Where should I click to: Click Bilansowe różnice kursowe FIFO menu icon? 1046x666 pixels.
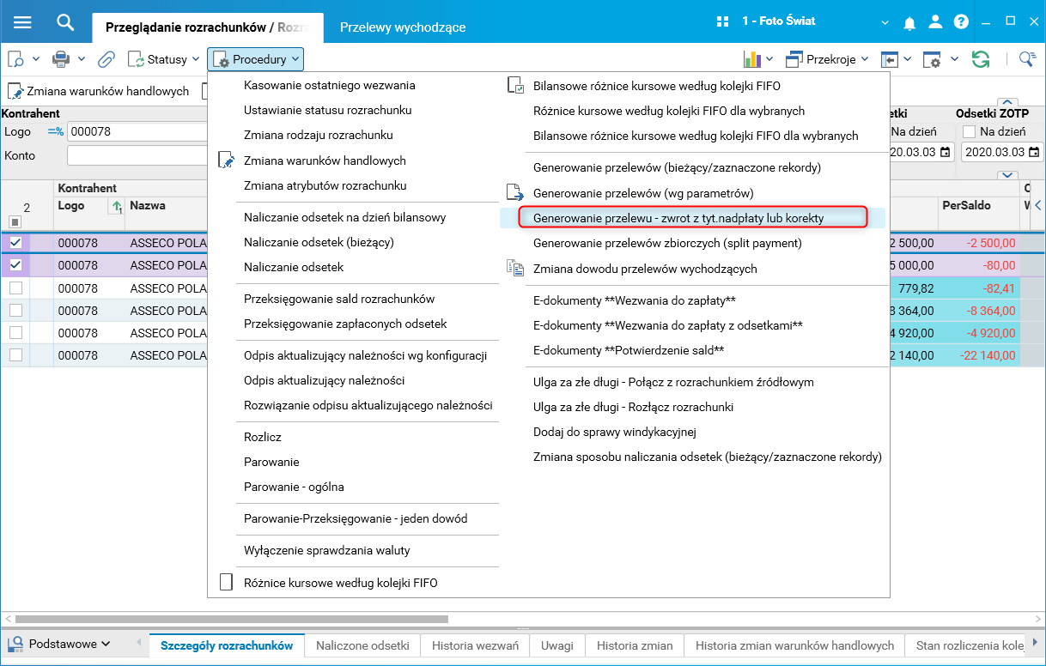point(515,86)
